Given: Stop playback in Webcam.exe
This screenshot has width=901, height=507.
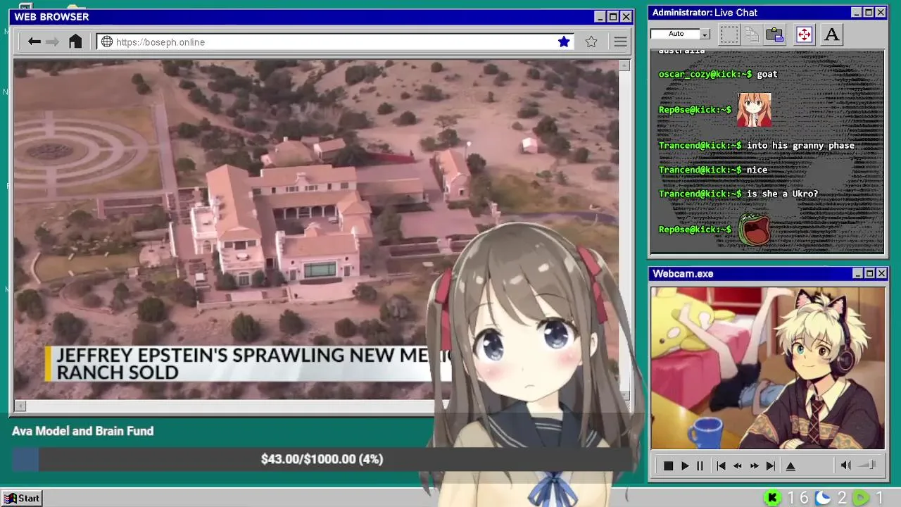Looking at the screenshot, I should (x=668, y=465).
